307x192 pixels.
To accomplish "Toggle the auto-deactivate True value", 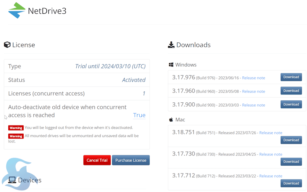I will click(139, 115).
